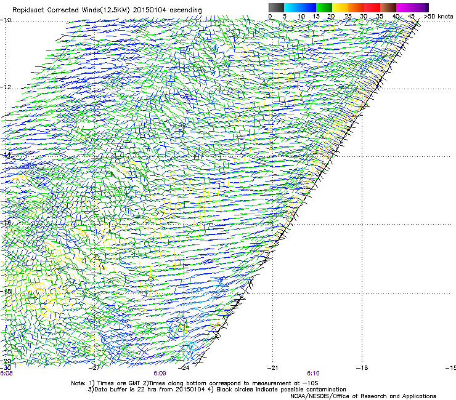Click the legend label '10'

tap(301, 16)
